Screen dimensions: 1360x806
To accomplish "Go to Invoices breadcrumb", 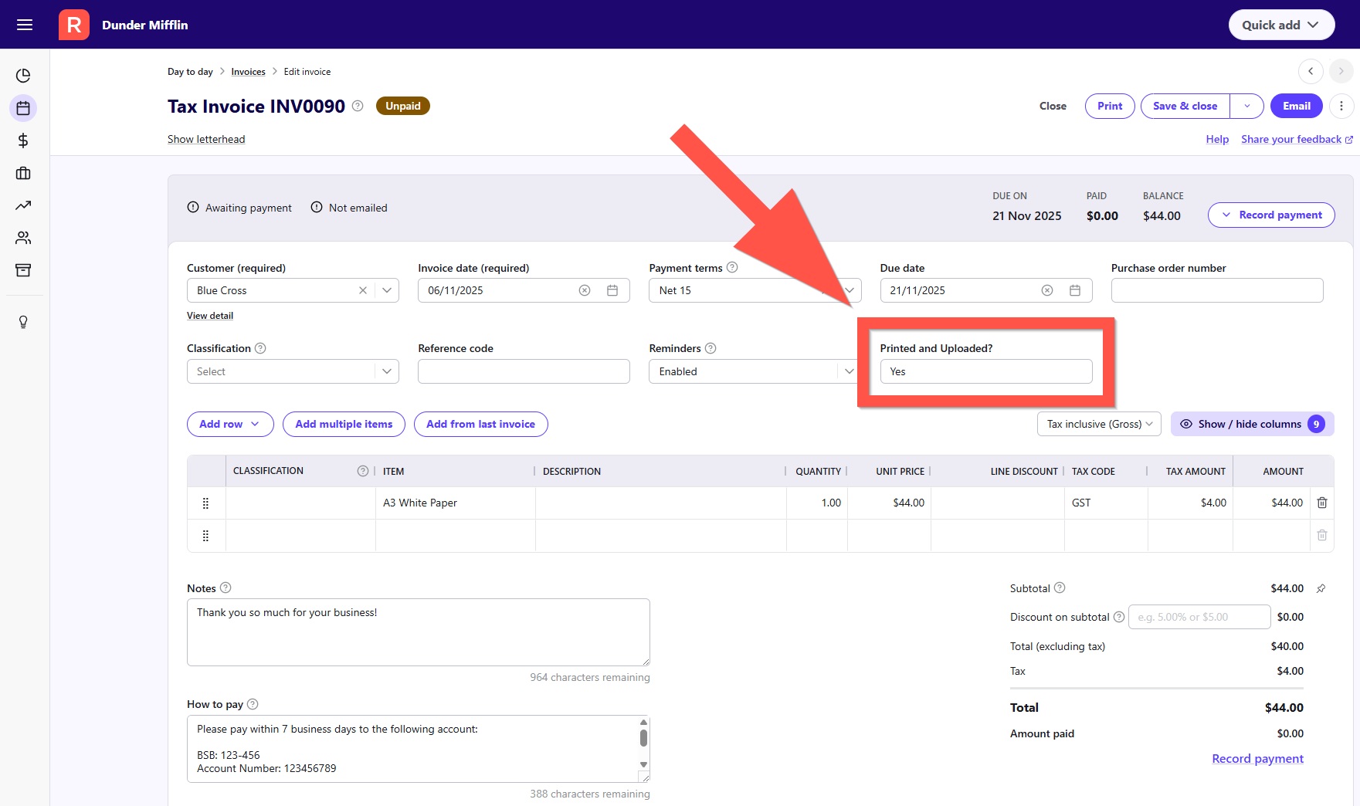I will [248, 72].
